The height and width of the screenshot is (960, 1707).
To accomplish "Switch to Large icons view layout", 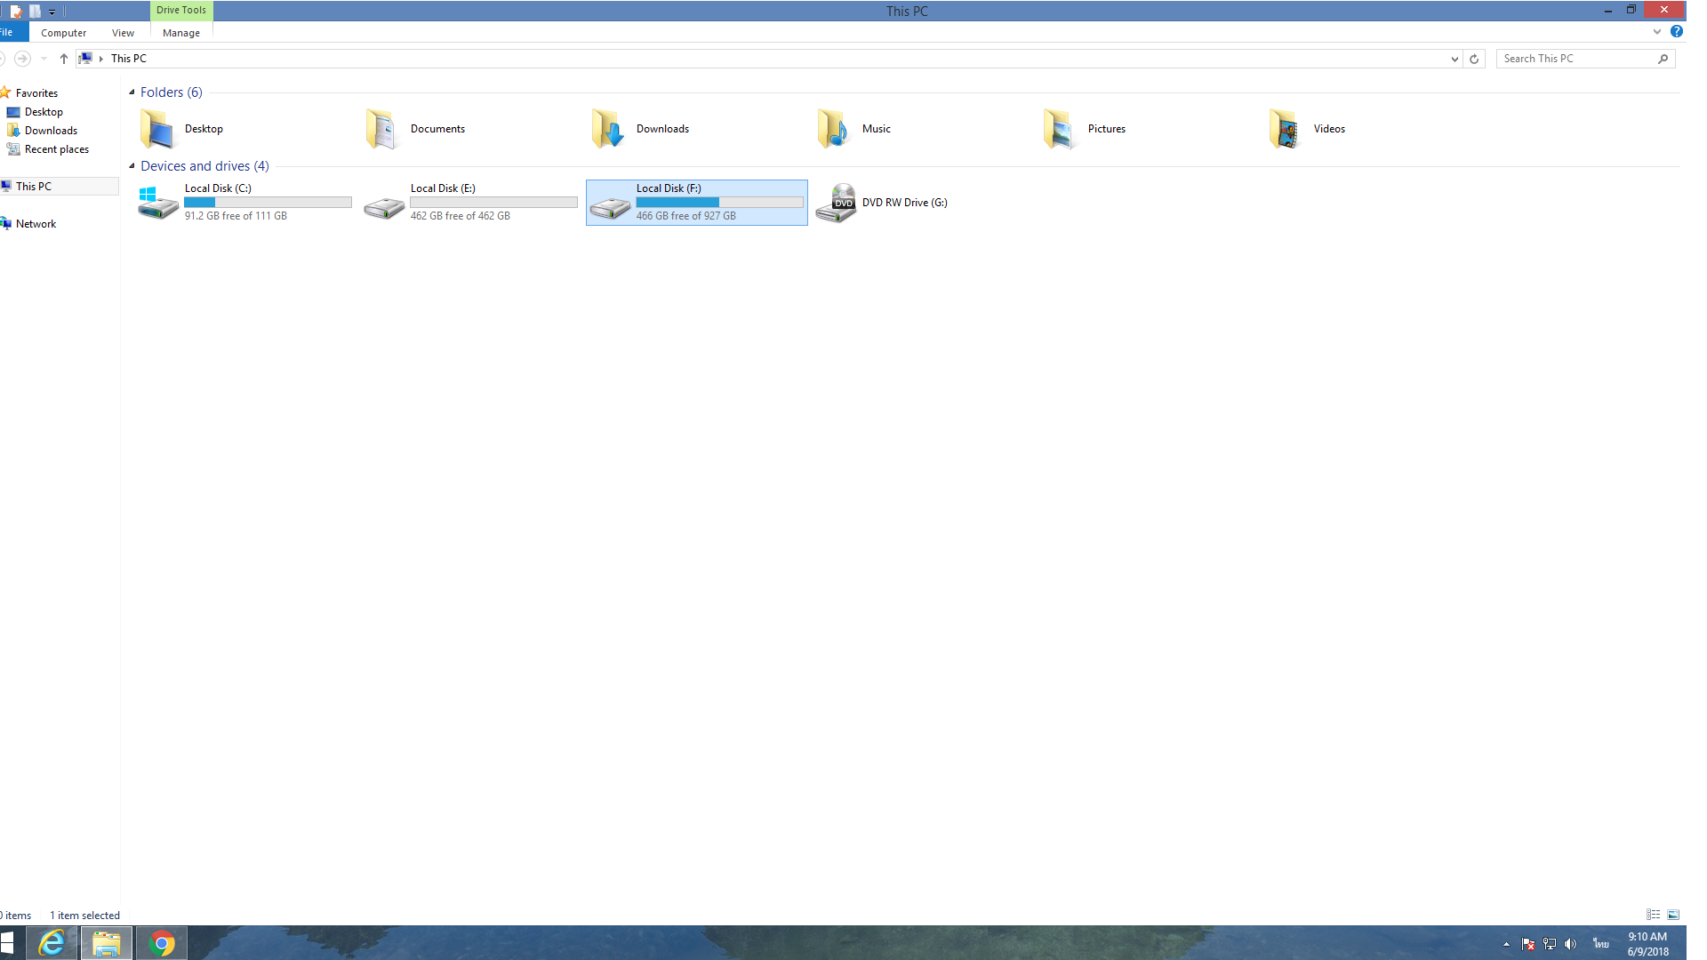I will pos(1673,915).
